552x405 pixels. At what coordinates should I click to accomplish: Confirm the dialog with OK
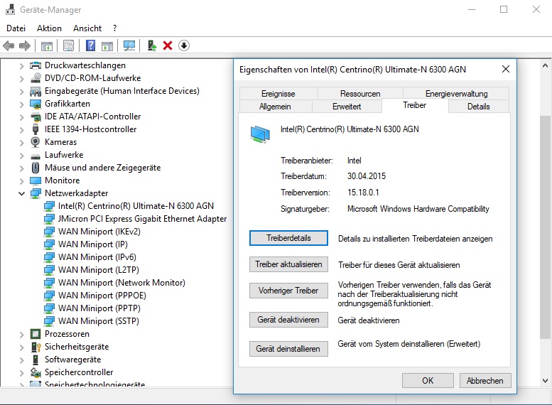(x=428, y=381)
